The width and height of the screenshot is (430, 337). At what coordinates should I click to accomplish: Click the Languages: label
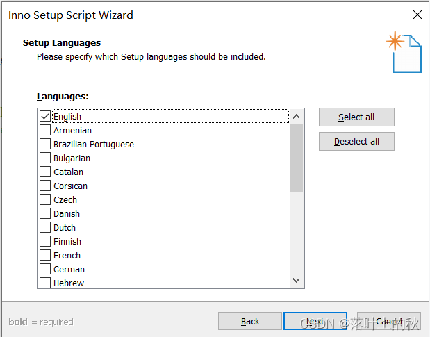tap(63, 97)
